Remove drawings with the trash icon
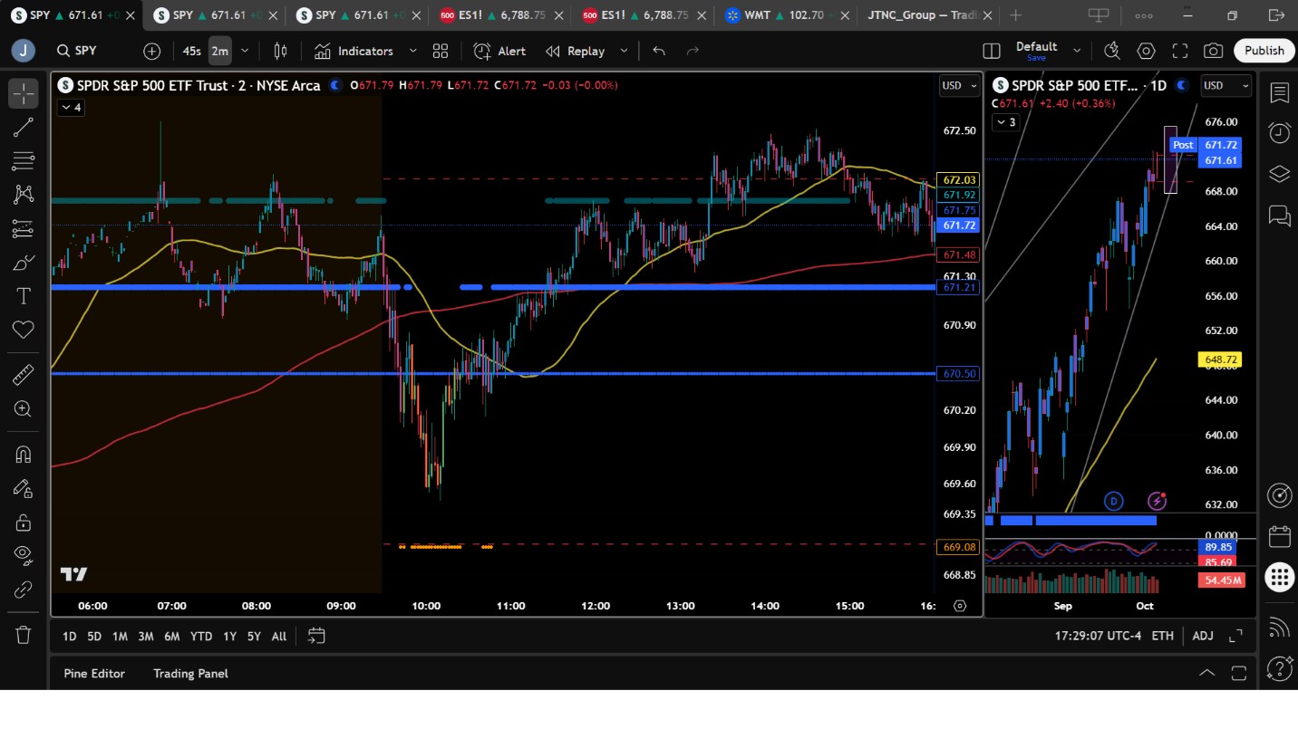This screenshot has height=729, width=1298. point(24,635)
